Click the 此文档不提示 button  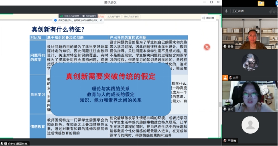[114, 17]
